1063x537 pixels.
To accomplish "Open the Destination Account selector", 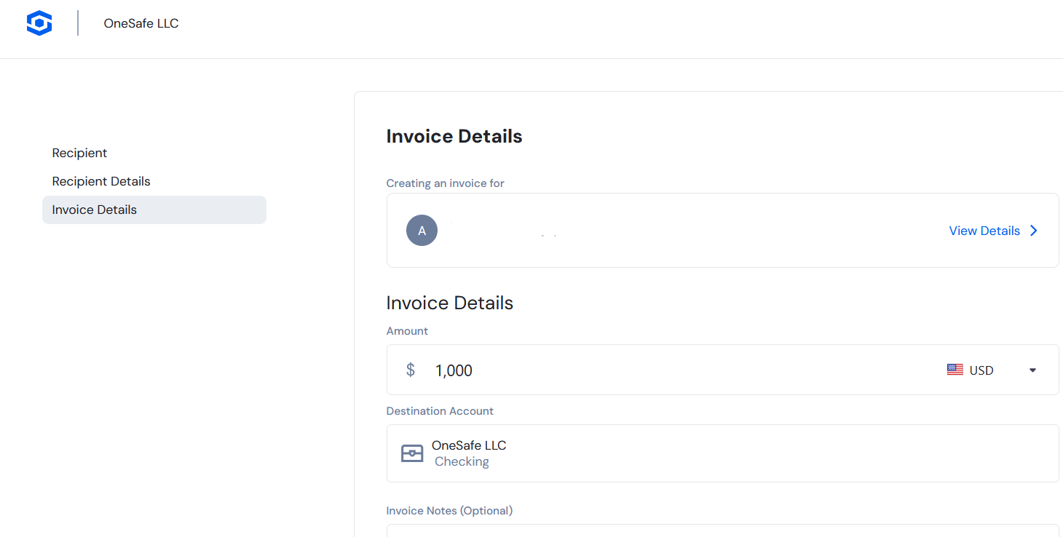I will pyautogui.click(x=723, y=453).
